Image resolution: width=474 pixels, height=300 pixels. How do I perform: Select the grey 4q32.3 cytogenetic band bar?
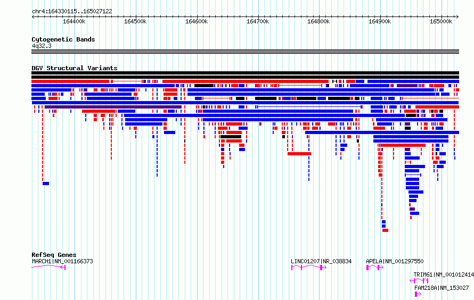point(245,52)
